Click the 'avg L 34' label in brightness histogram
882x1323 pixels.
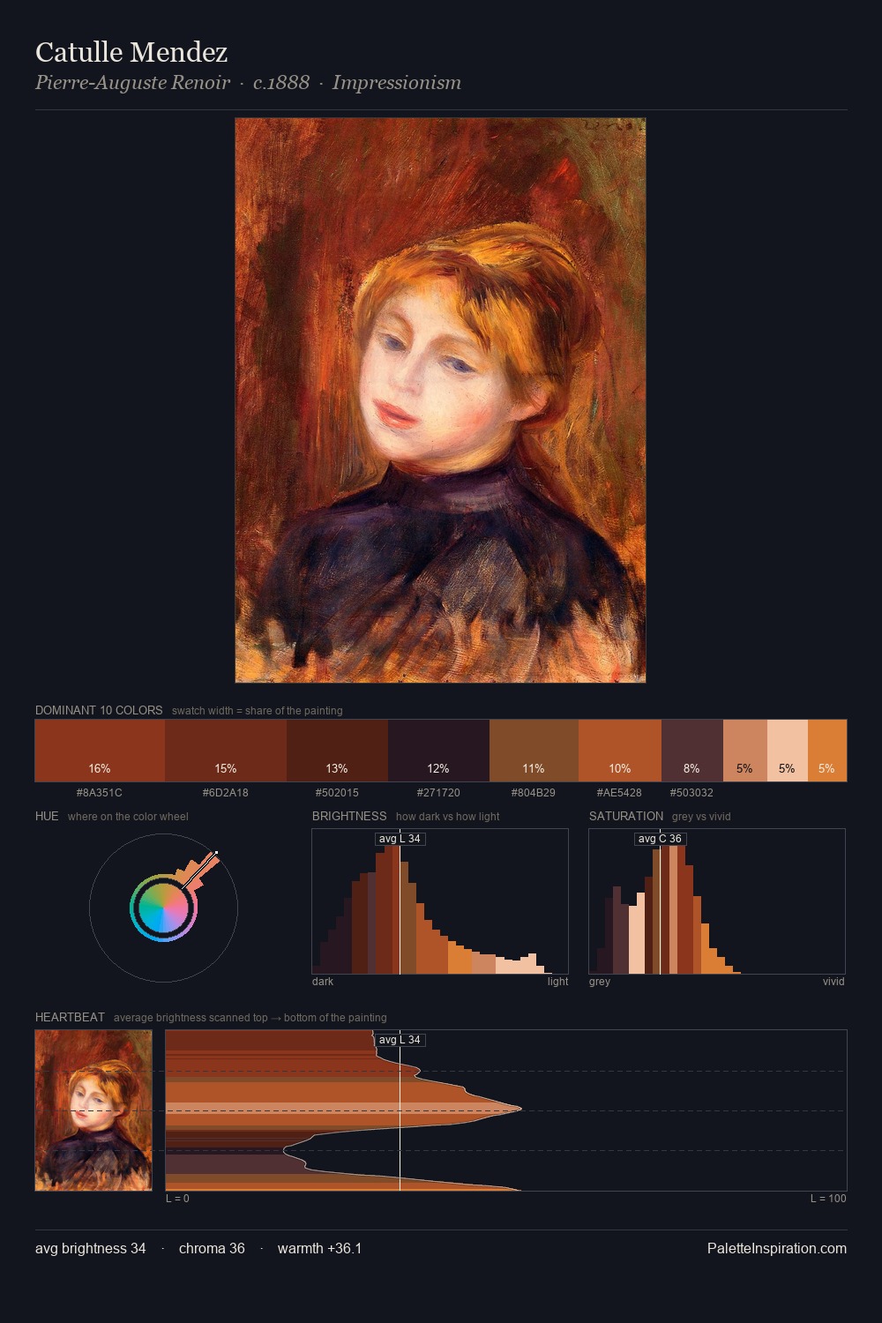tap(400, 839)
